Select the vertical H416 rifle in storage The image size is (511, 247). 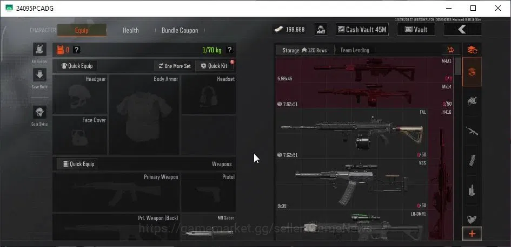(441, 175)
